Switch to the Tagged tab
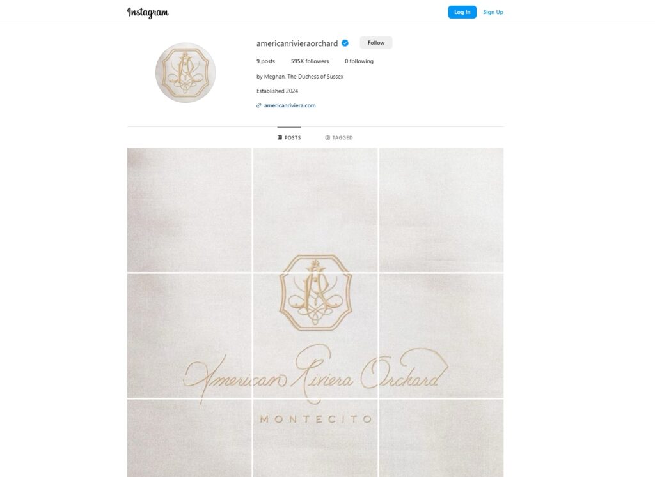The height and width of the screenshot is (477, 655). [x=339, y=137]
